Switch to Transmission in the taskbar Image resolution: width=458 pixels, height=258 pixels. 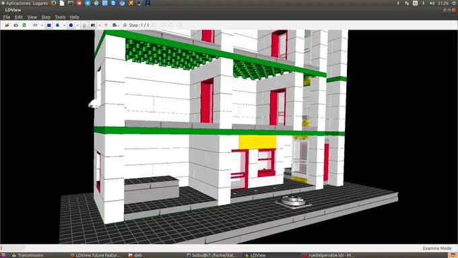point(28,255)
